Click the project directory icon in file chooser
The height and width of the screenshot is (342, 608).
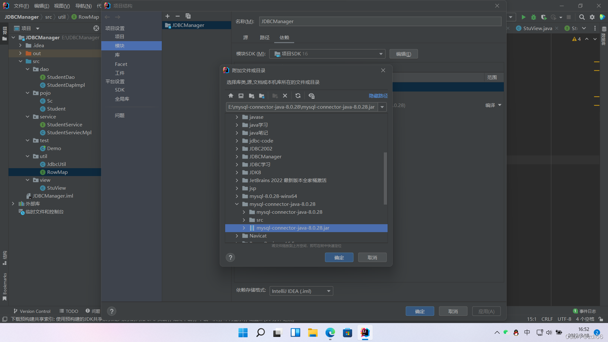pyautogui.click(x=251, y=96)
